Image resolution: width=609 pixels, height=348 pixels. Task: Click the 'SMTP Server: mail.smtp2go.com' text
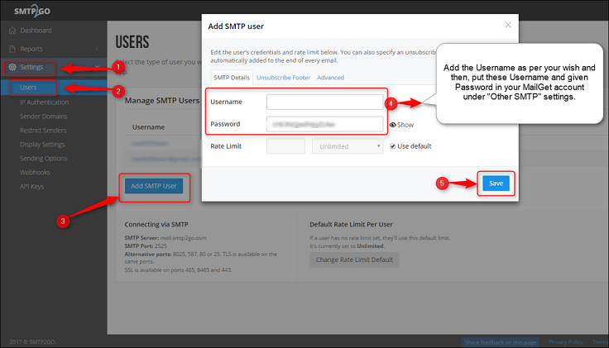point(165,238)
